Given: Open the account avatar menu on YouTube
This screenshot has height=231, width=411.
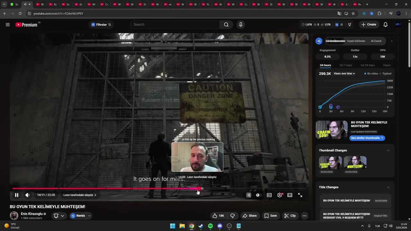Looking at the screenshot, I should pyautogui.click(x=398, y=25).
